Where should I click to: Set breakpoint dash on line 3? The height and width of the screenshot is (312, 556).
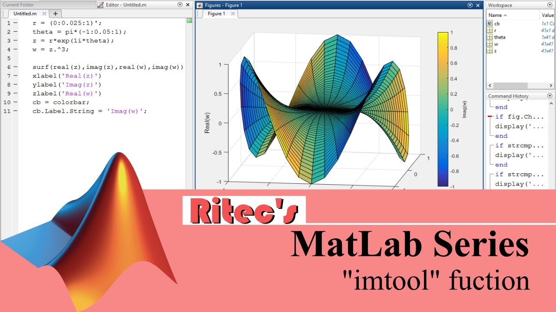click(x=15, y=40)
